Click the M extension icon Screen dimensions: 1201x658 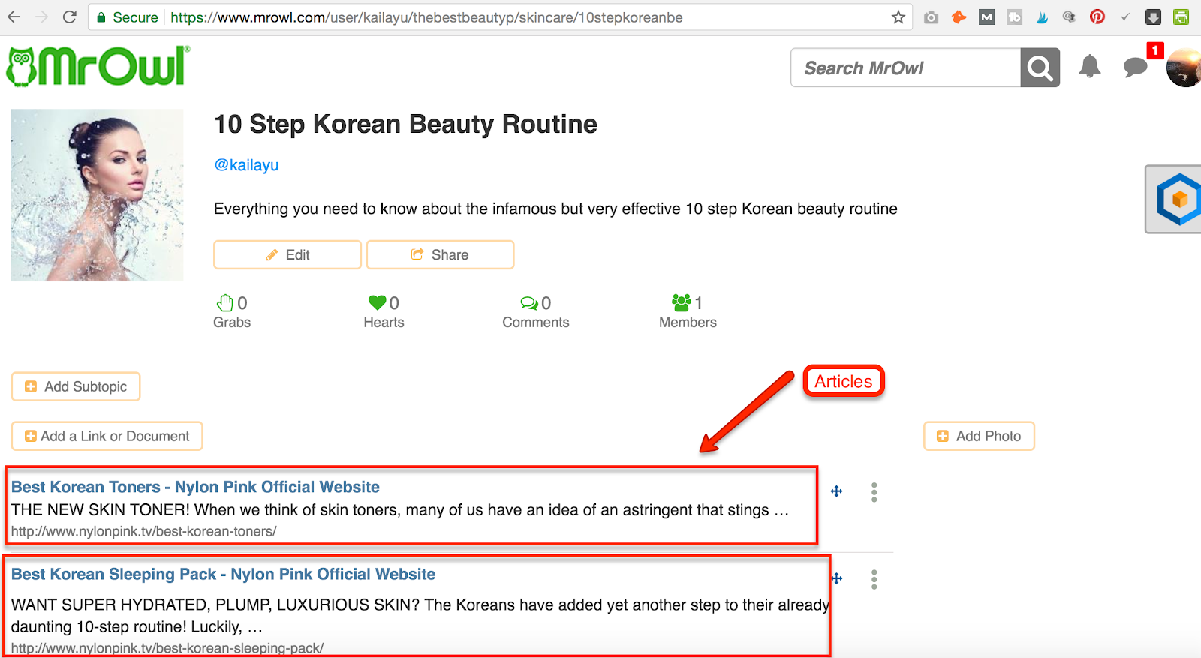pos(986,17)
